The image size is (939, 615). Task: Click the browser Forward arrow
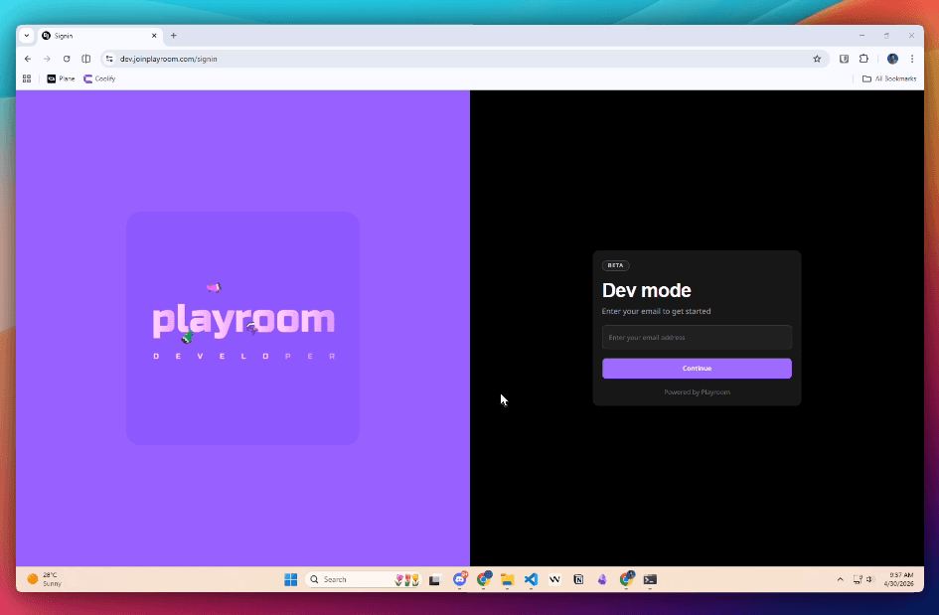click(x=47, y=59)
